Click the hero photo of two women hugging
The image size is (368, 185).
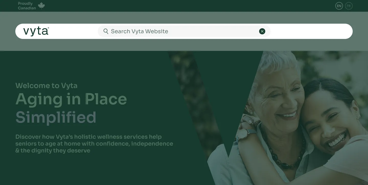287,118
